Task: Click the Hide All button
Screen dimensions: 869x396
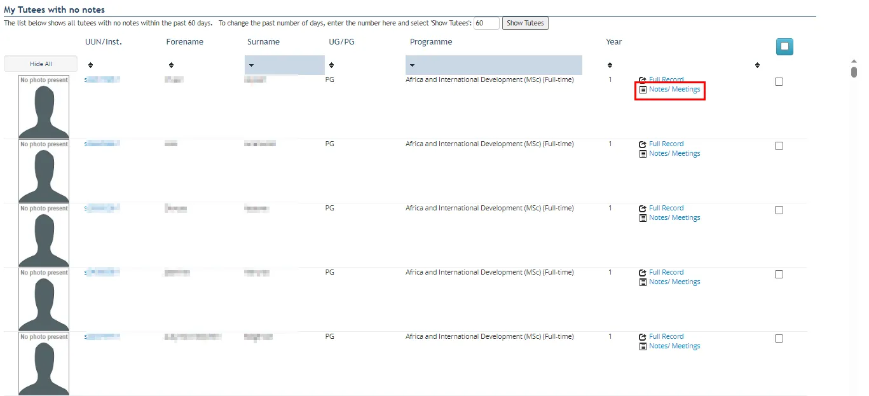Action: [41, 64]
